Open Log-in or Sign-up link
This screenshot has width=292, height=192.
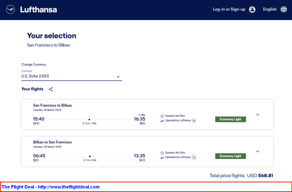point(229,9)
